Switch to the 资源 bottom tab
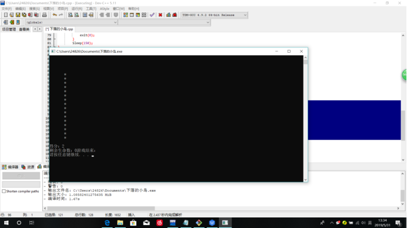The width and height of the screenshot is (407, 228). [28, 167]
